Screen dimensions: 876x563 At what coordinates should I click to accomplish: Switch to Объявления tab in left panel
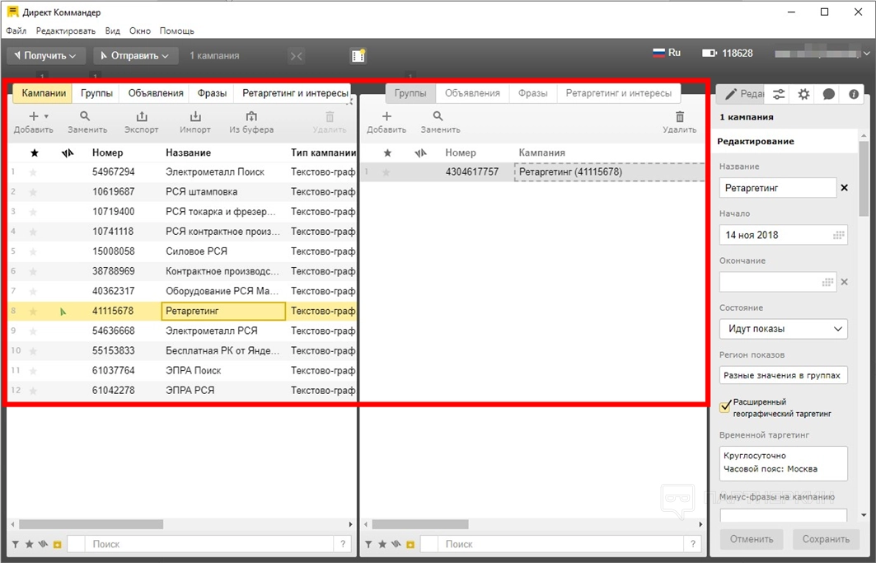coord(156,93)
